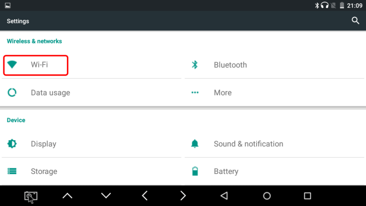The image size is (366, 206).
Task: Select the Bluetooth label text
Action: [230, 65]
